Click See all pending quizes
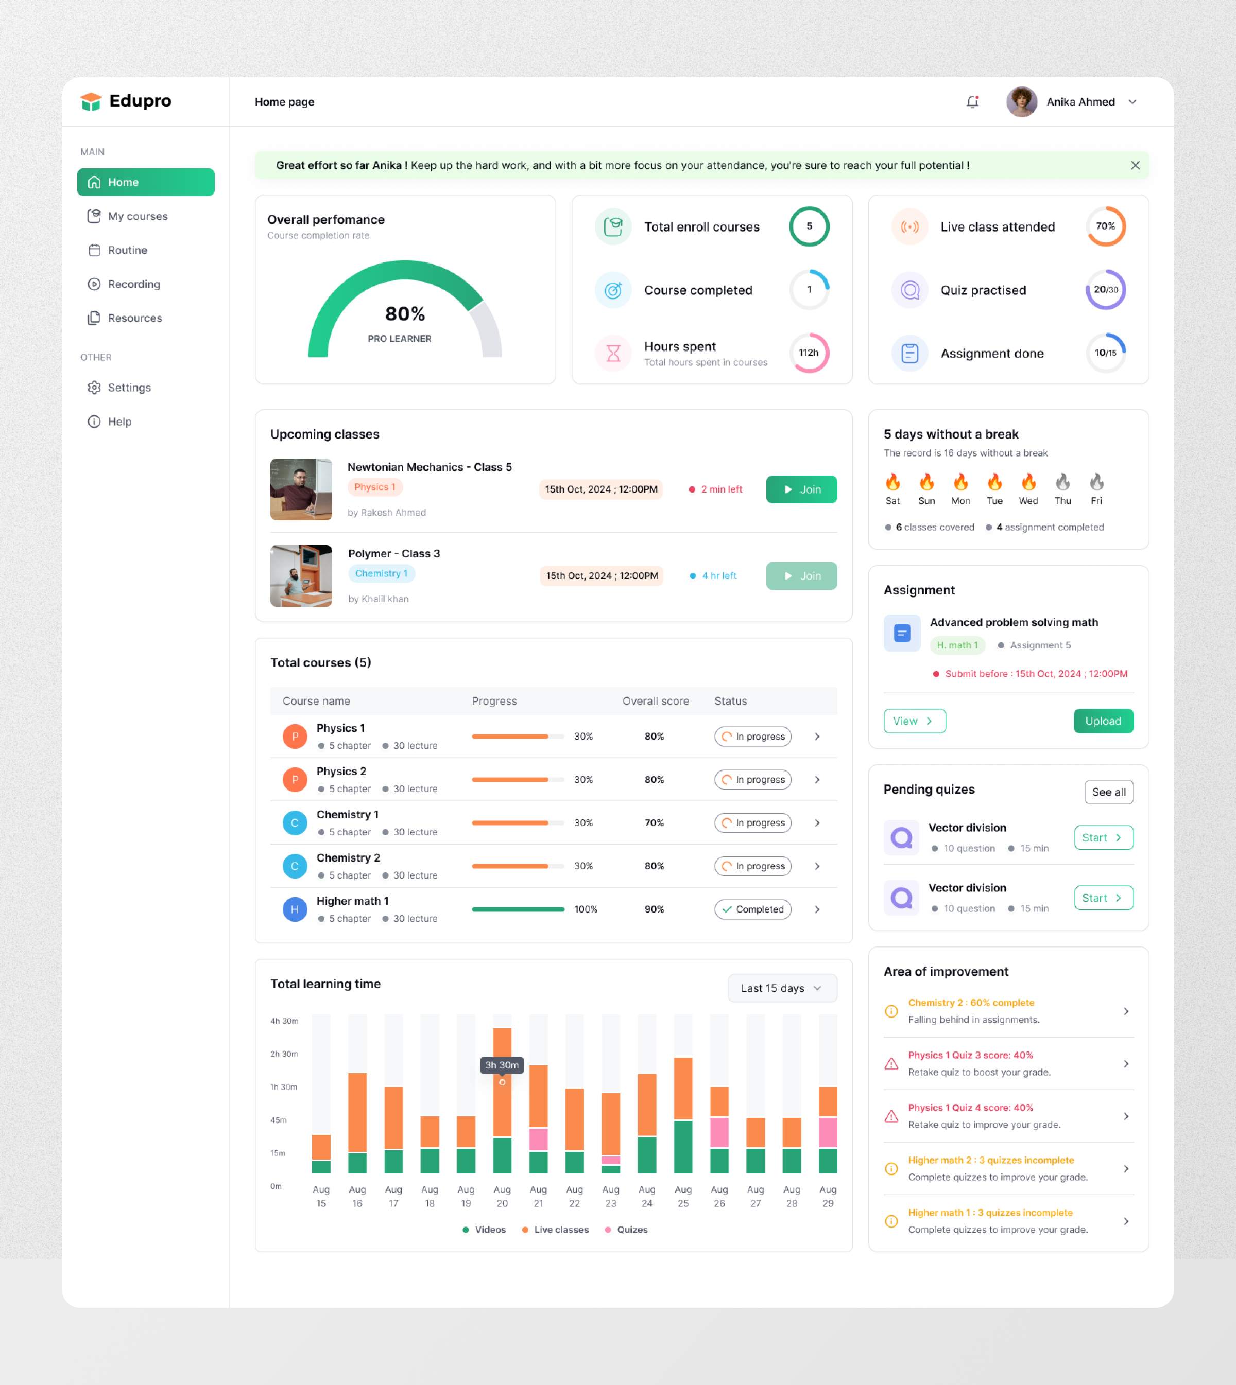This screenshot has width=1236, height=1385. coord(1108,792)
